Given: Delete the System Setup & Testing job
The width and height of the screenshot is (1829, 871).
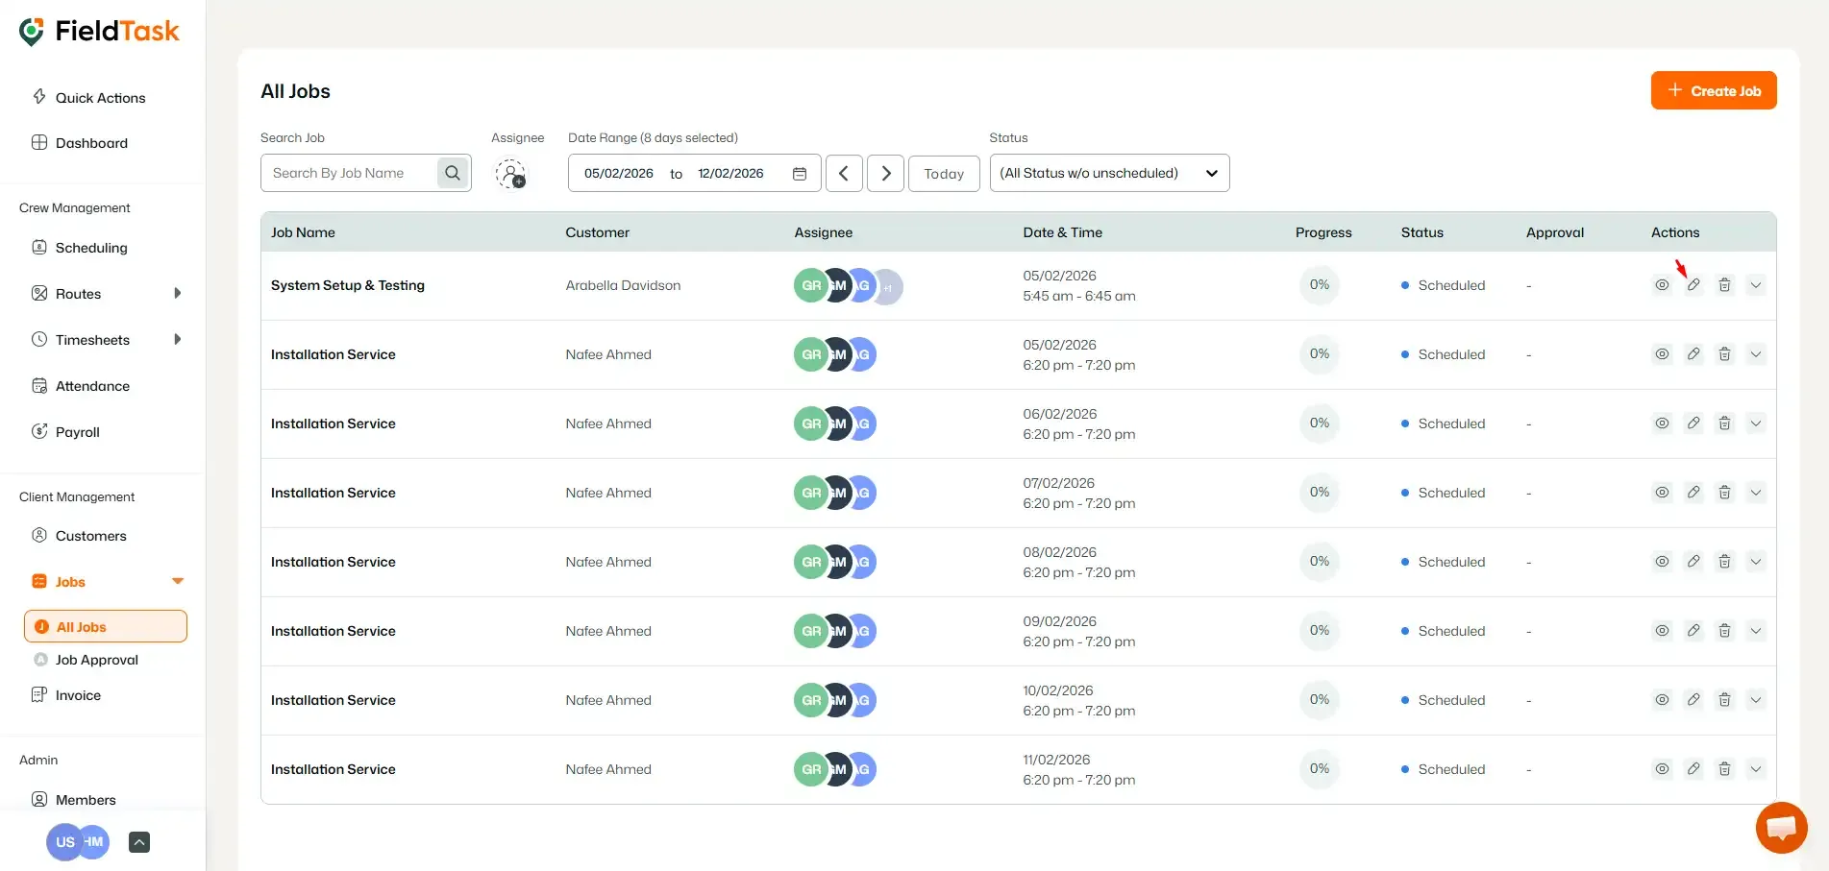Looking at the screenshot, I should coord(1724,284).
